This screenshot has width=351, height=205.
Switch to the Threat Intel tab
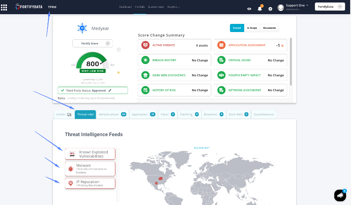pyautogui.click(x=85, y=114)
